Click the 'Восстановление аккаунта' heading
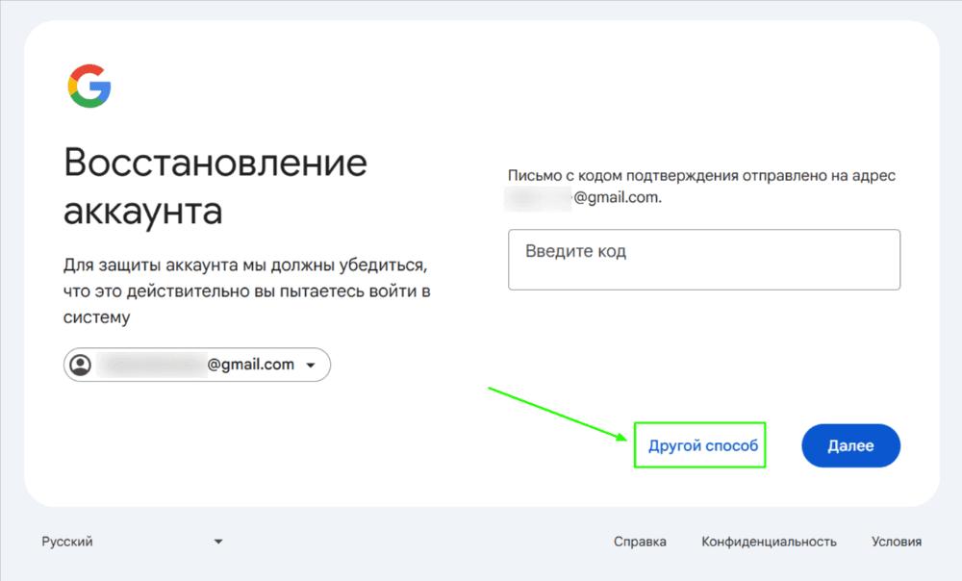The height and width of the screenshot is (581, 962). click(x=215, y=187)
